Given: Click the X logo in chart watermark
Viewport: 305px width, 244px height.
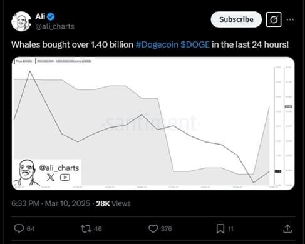Looking at the screenshot, I should [x=51, y=178].
